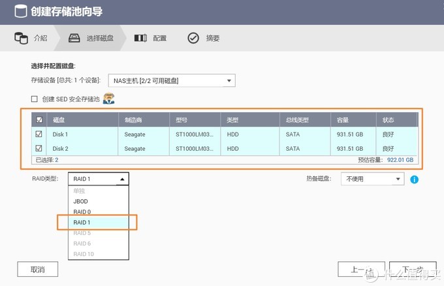444x286 pixels.
Task: Click the 下一步 next button
Action: (x=413, y=269)
